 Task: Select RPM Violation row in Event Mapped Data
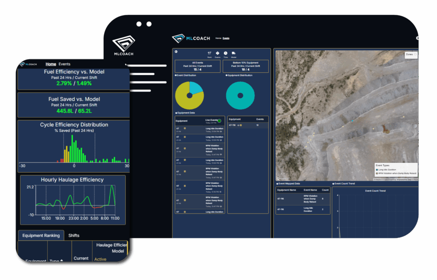pyautogui.click(x=303, y=199)
